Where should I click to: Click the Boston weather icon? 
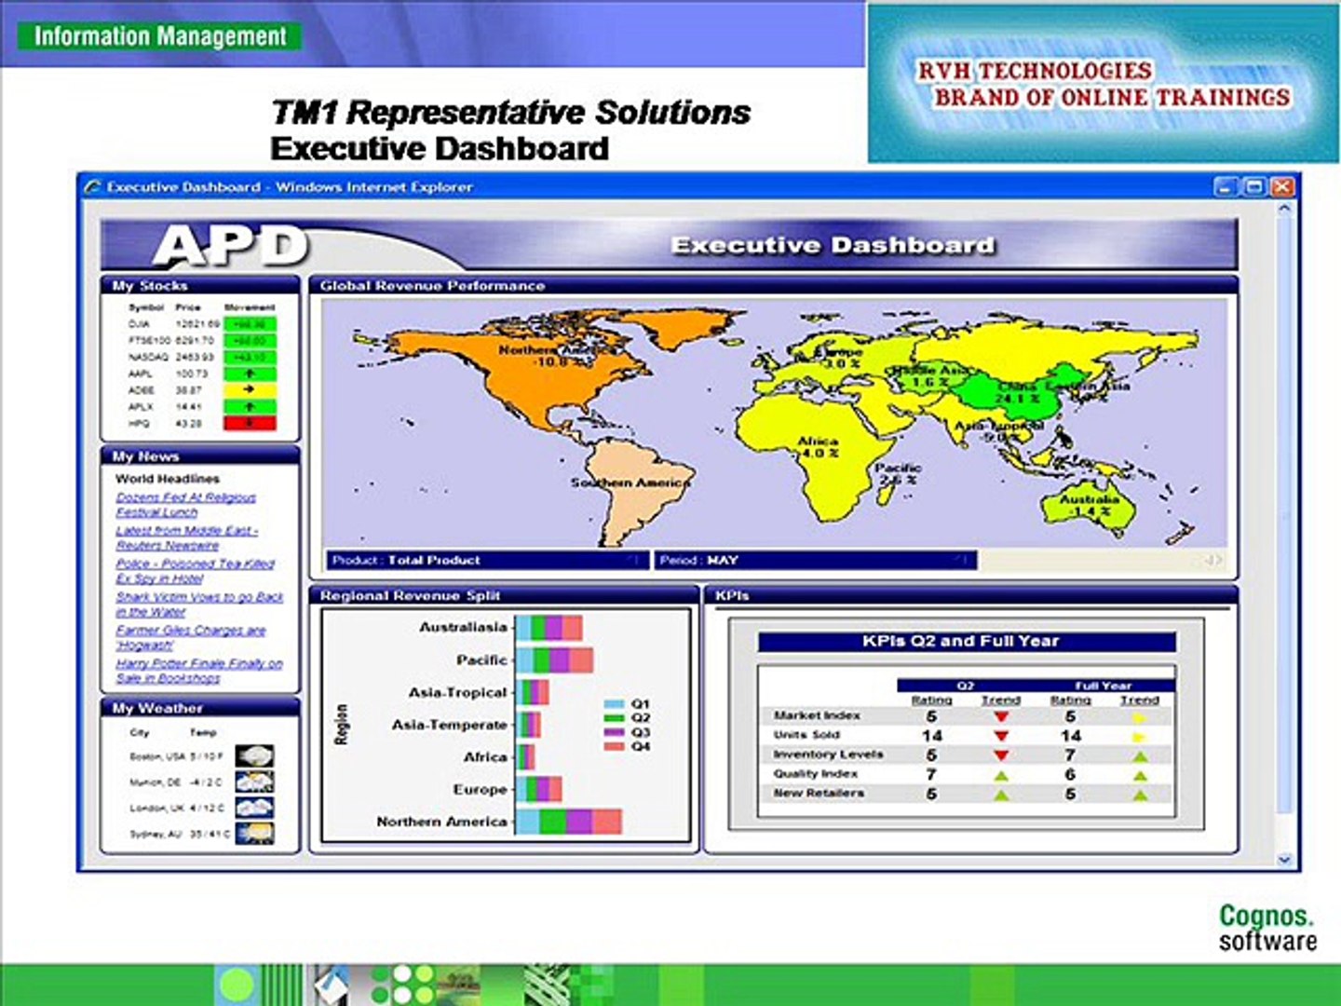(254, 756)
